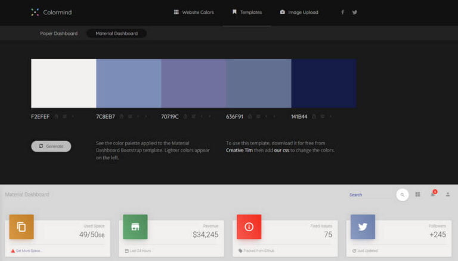Click the round search magnifier button
Screen dimensions: 458x261
tap(402, 195)
